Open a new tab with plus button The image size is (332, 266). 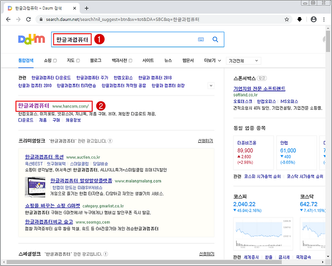[87, 8]
